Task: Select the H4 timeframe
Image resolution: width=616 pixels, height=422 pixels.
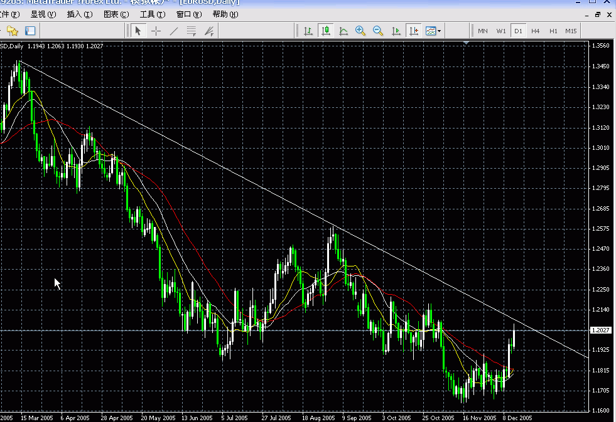Action: 536,31
